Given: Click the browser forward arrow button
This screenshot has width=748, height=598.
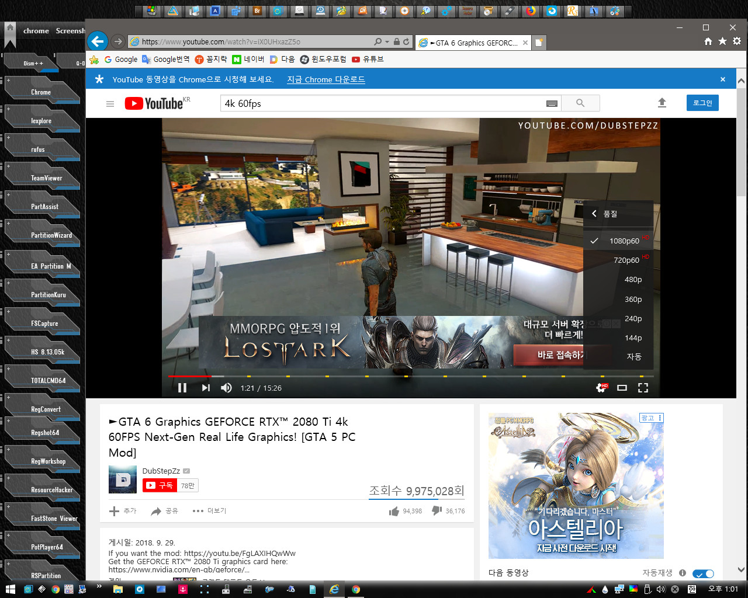Looking at the screenshot, I should click(118, 41).
